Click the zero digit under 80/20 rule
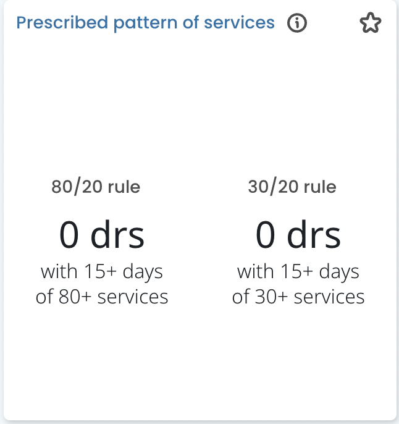This screenshot has width=399, height=424. (x=71, y=235)
